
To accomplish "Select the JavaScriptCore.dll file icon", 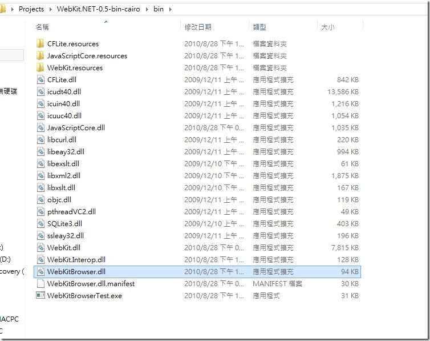I will click(40, 128).
